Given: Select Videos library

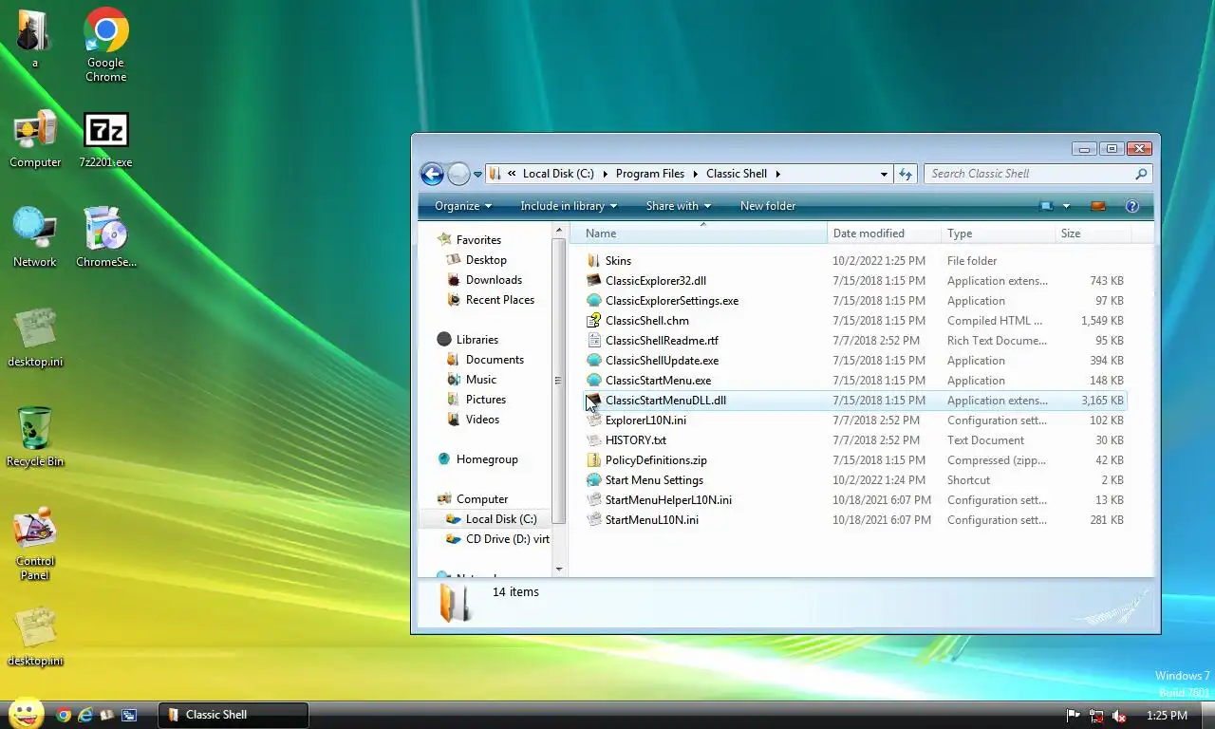Looking at the screenshot, I should [482, 420].
